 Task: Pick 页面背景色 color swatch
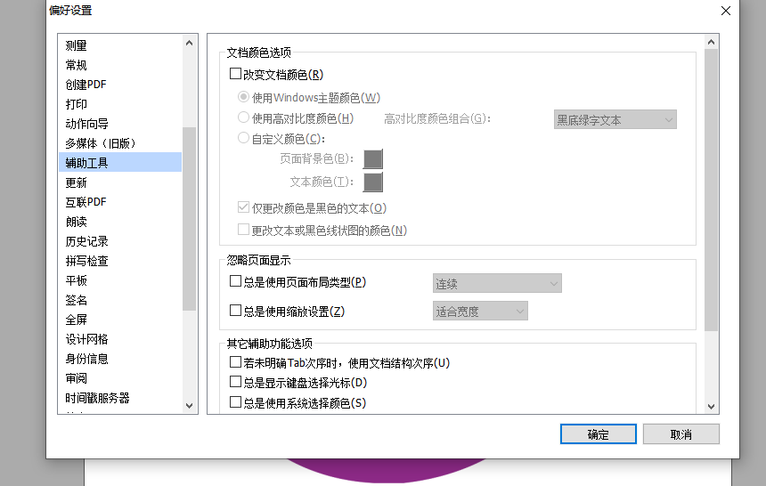coord(372,158)
